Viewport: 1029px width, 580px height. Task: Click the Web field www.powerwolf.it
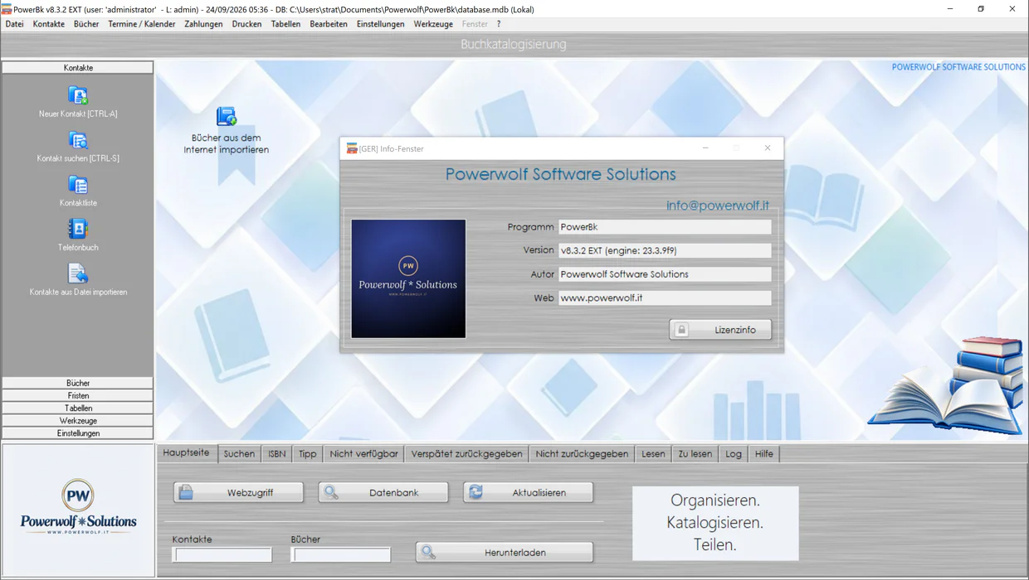[x=665, y=297]
